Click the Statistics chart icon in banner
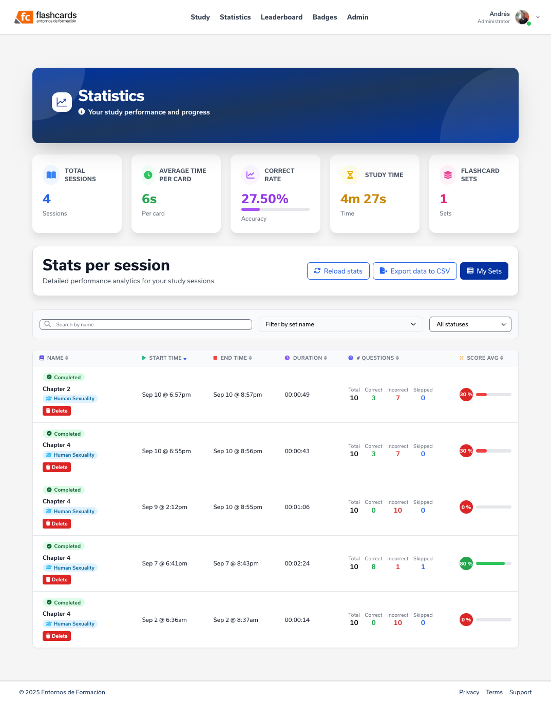This screenshot has height=703, width=551. click(62, 102)
